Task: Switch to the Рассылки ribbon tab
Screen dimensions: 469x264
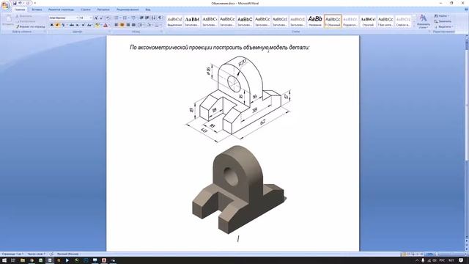Action: [x=103, y=10]
